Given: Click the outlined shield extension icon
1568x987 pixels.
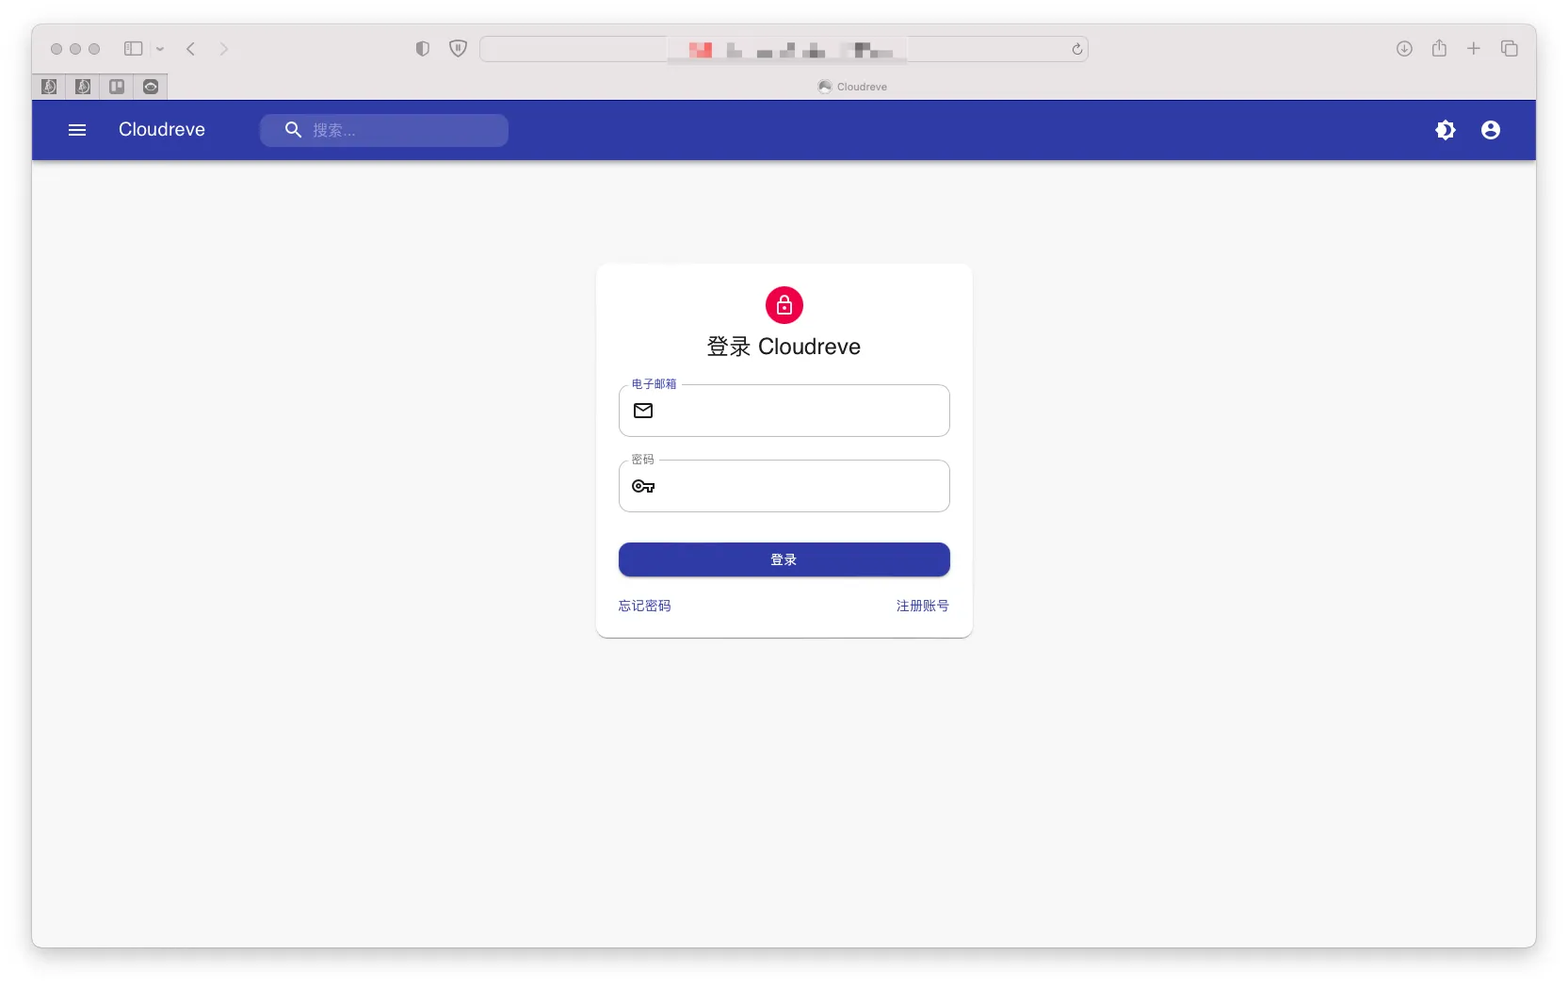Looking at the screenshot, I should (x=459, y=49).
